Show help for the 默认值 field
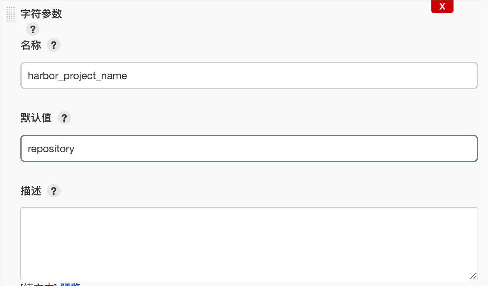Screen dimensions: 488x286 coord(64,118)
